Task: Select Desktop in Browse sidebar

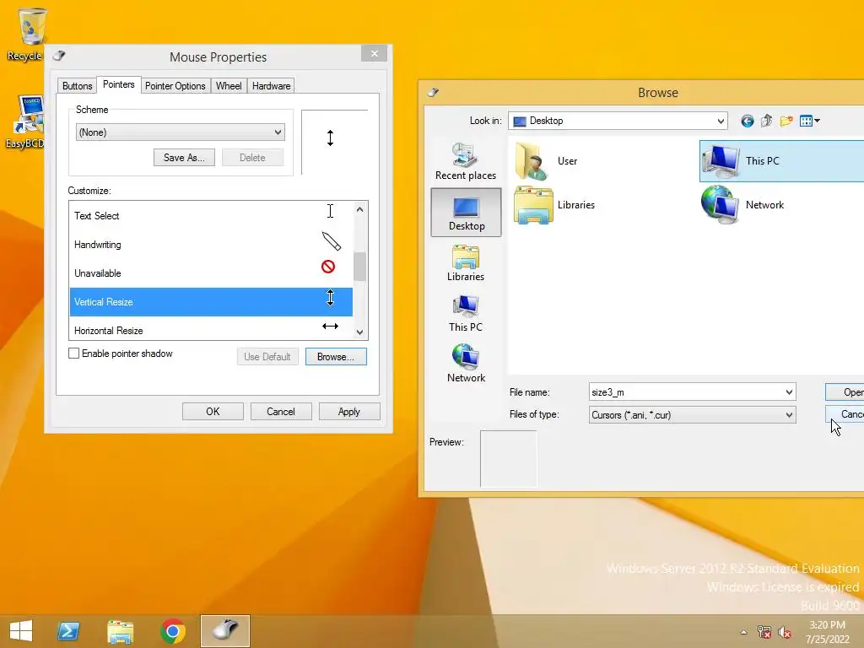Action: pos(466,212)
